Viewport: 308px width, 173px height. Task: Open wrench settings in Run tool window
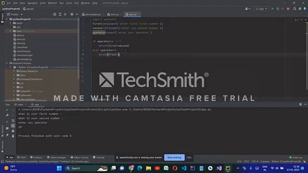pyautogui.click(x=7, y=115)
